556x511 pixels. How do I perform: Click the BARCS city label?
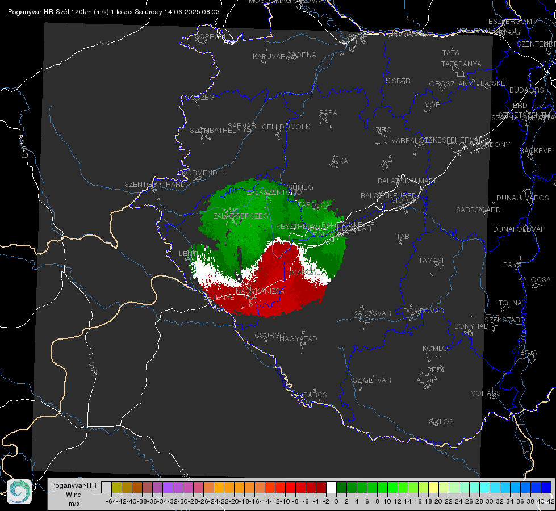pos(315,395)
